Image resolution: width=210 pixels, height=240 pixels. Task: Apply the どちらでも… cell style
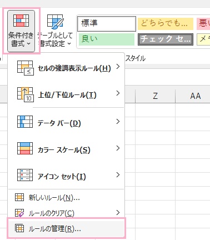[x=166, y=24]
